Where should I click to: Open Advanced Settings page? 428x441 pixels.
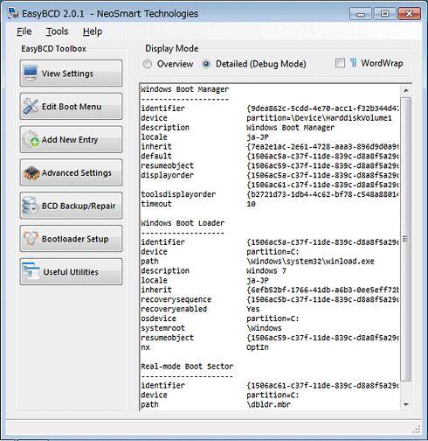(71, 172)
